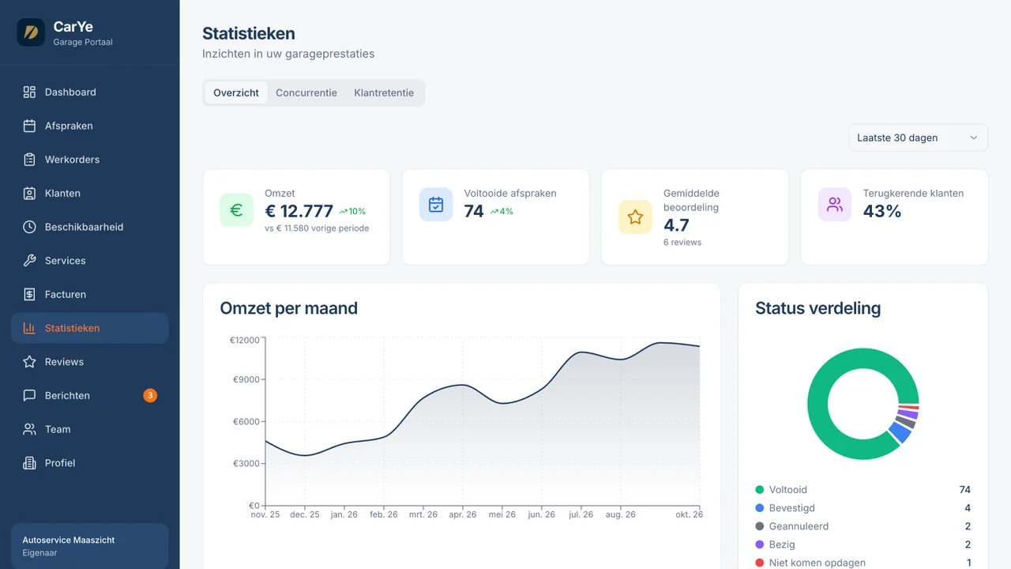
Task: Click the Facturen invoice icon
Action: (29, 294)
